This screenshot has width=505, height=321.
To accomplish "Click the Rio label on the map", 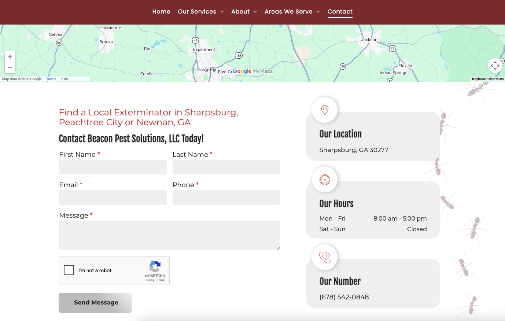I will [147, 49].
